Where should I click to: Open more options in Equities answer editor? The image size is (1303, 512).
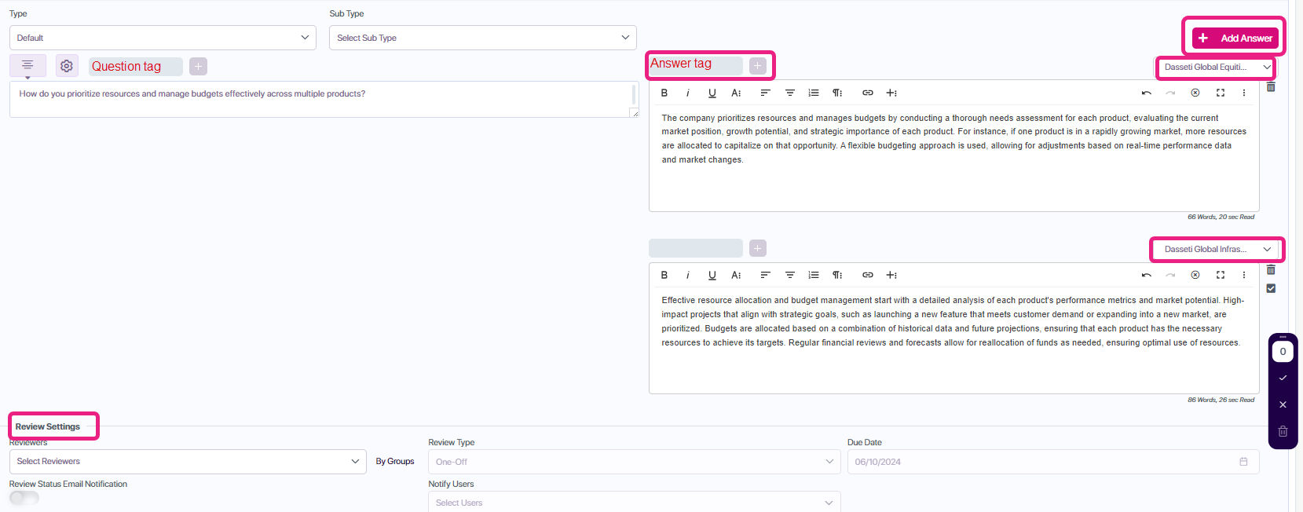(1244, 93)
